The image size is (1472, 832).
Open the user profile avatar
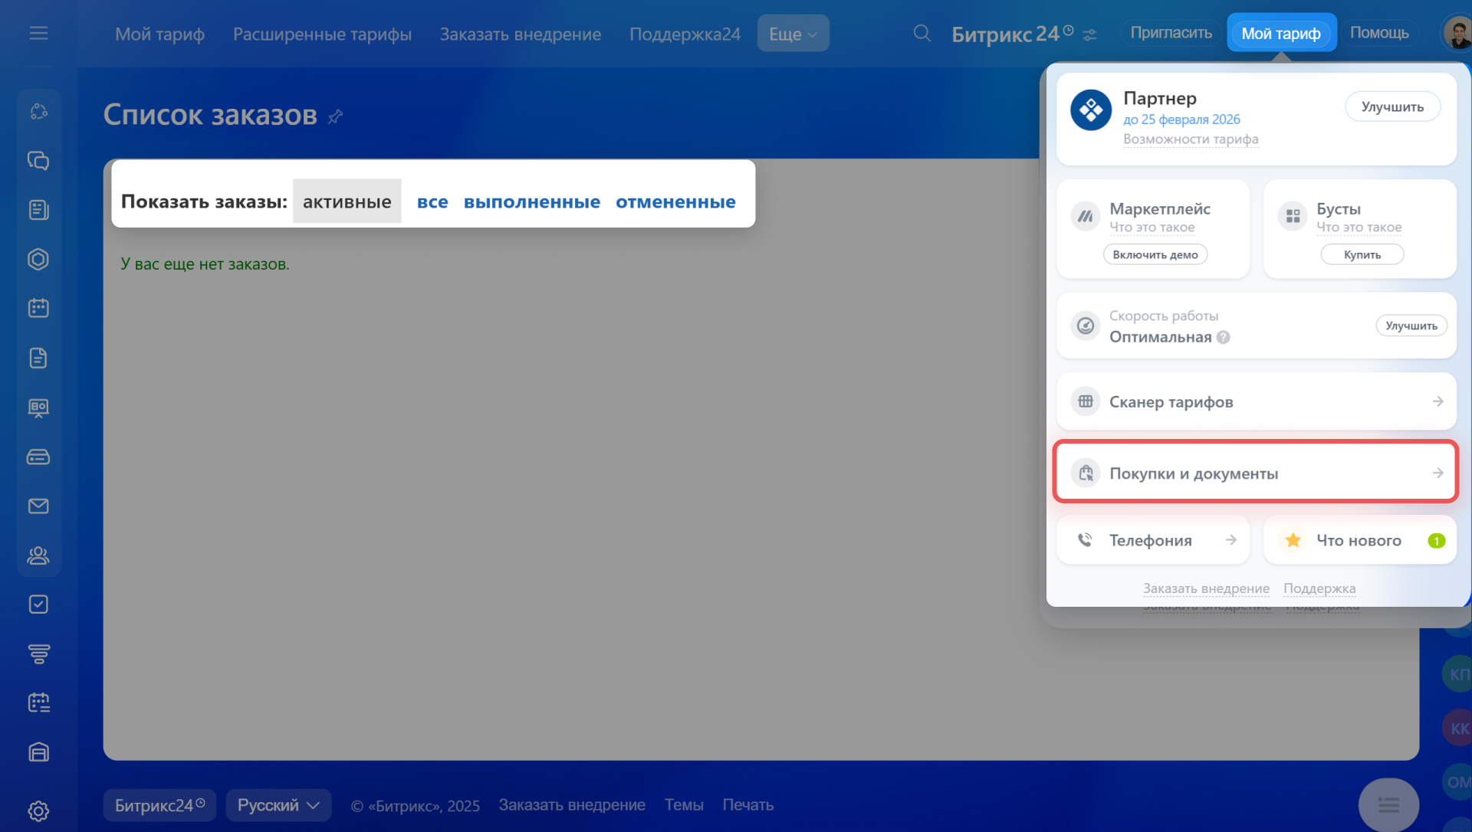(x=1456, y=33)
